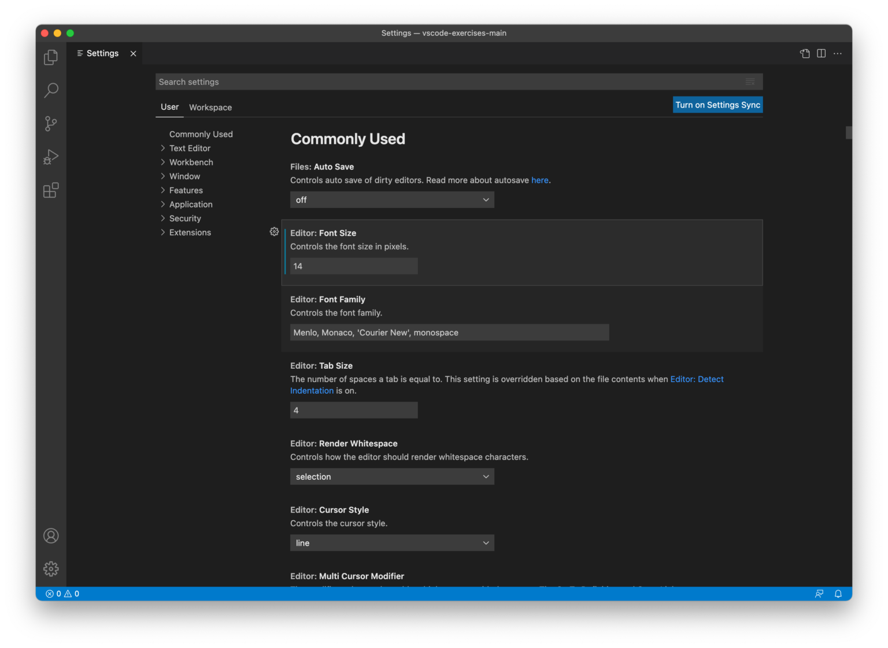Click the yellow minimize window button
This screenshot has width=888, height=648.
(57, 33)
